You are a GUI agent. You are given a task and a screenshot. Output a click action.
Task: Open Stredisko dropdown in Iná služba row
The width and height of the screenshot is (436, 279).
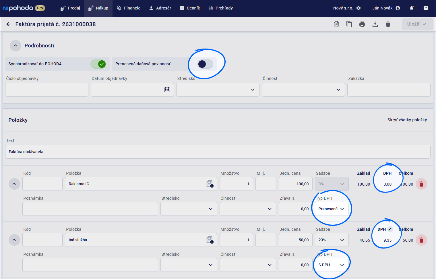[x=189, y=265]
